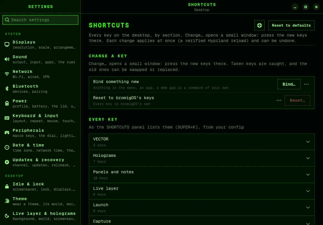Screen dimensions: 323x225
Task: Close the Settings window
Action: click(x=316, y=7)
